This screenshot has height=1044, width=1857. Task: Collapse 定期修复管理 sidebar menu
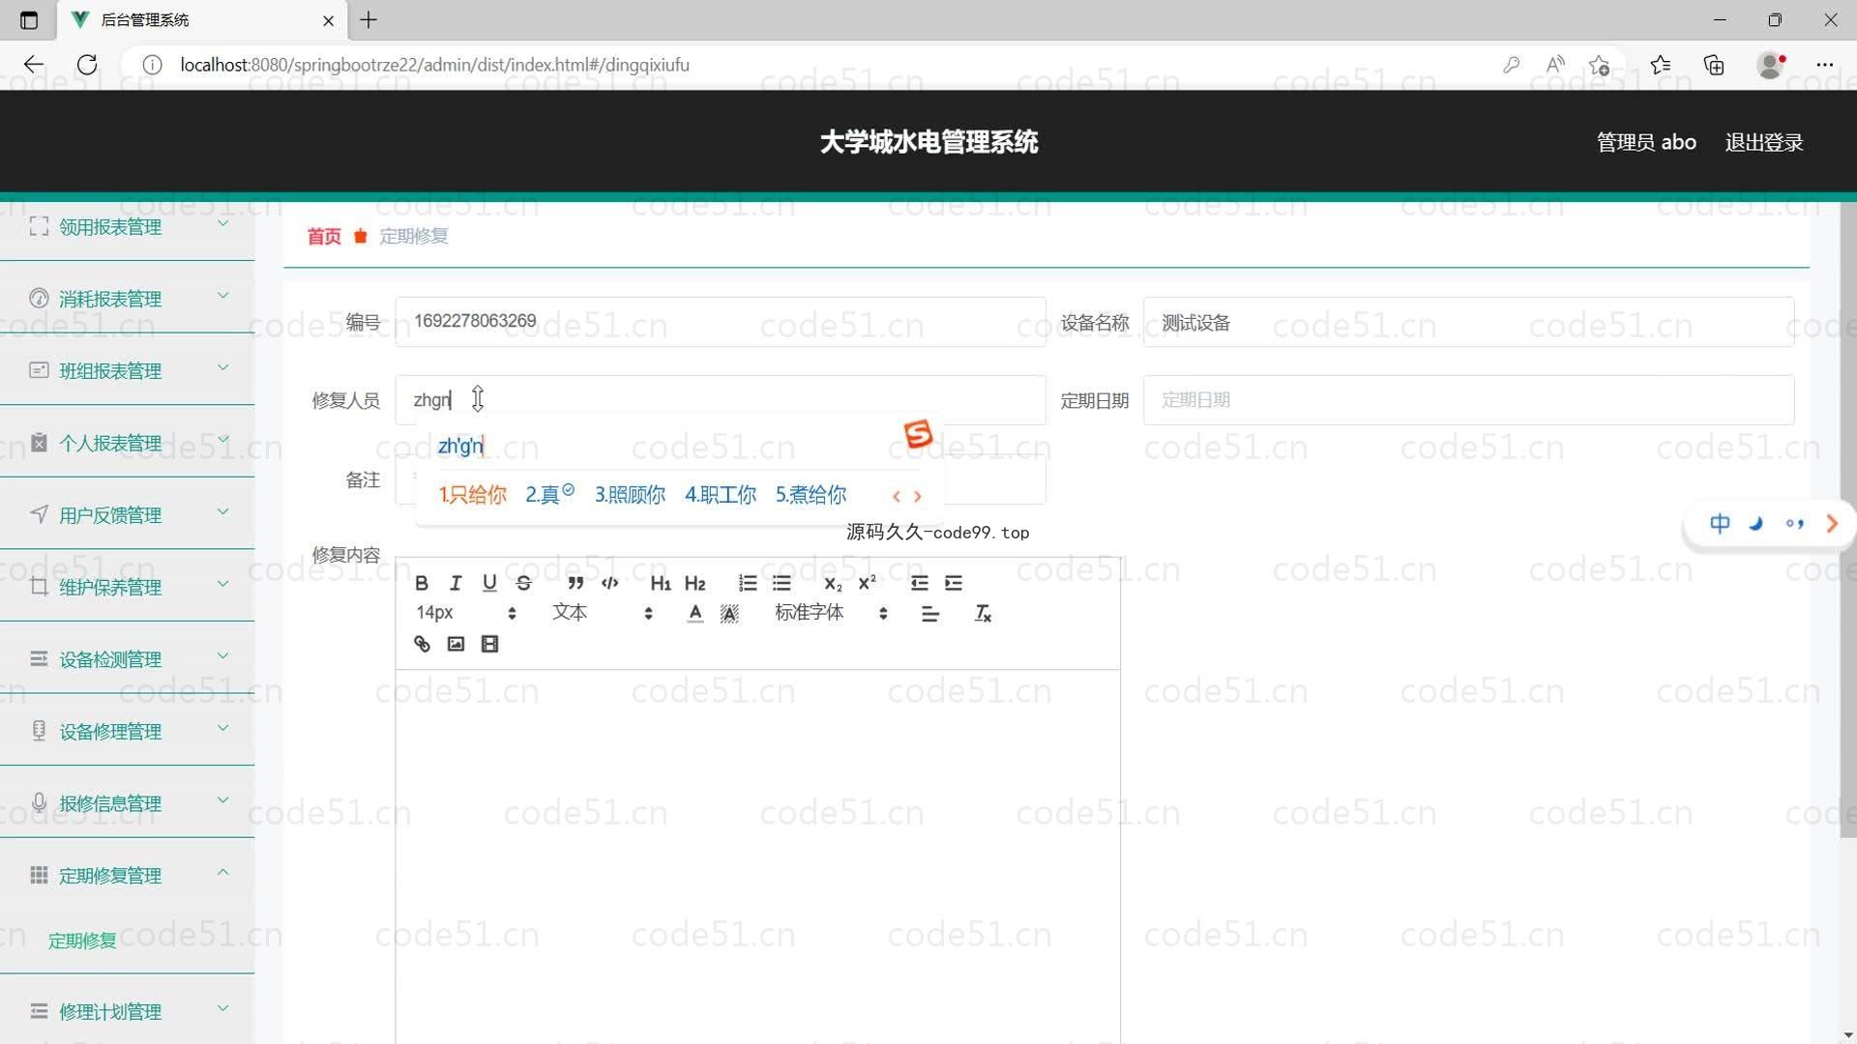127,876
